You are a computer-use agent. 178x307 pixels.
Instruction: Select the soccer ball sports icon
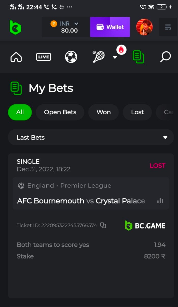click(71, 57)
